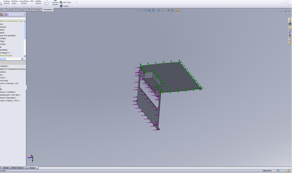The height and width of the screenshot is (186, 306).
Task: Select Stress1 (-vonMises-) result
Action: pyautogui.click(x=8, y=92)
